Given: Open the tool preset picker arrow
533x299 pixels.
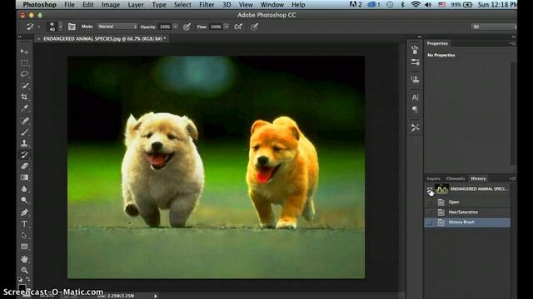Looking at the screenshot, I should coord(39,27).
